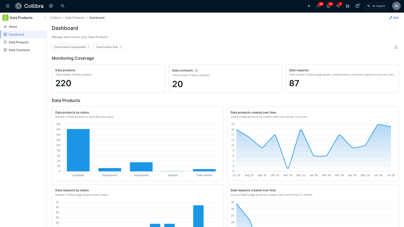Open Data Product Role filter
The width and height of the screenshot is (404, 227).
click(x=109, y=47)
